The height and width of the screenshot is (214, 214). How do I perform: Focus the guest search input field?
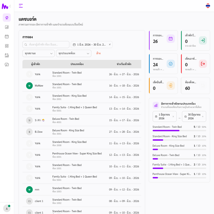pyautogui.click(x=46, y=45)
